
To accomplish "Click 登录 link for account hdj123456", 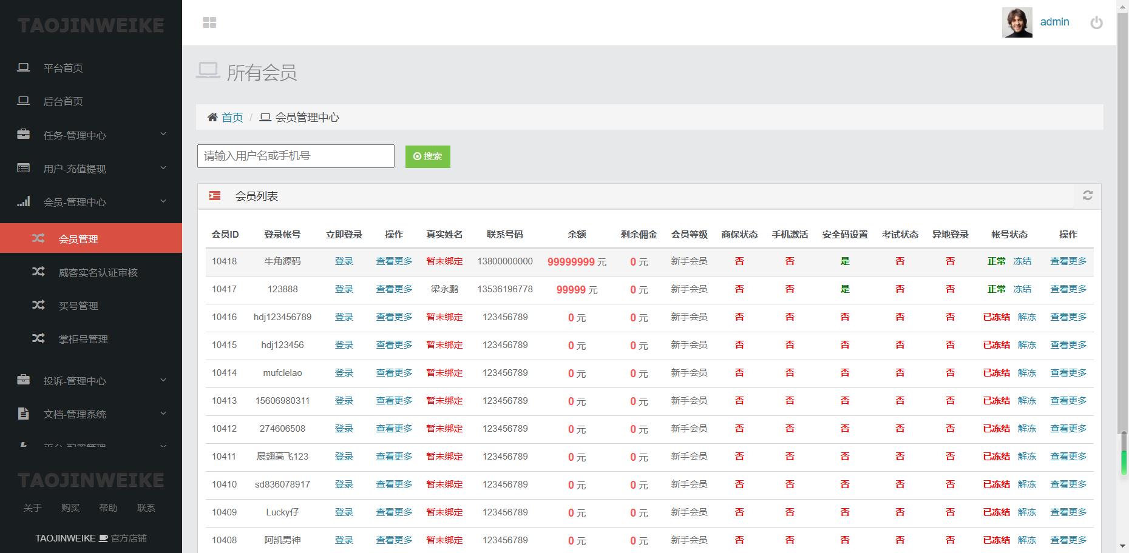I will pos(344,345).
